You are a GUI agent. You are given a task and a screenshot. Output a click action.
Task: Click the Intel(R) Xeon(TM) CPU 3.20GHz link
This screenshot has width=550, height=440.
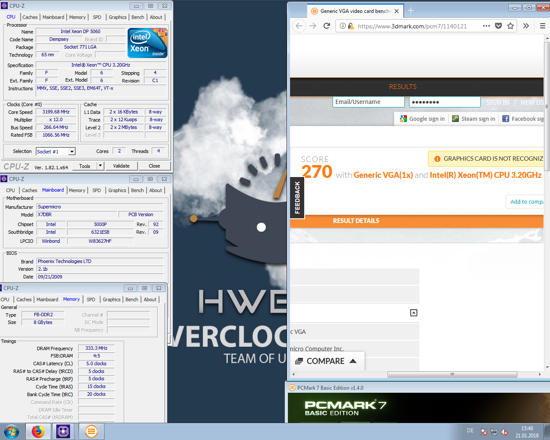tap(486, 175)
